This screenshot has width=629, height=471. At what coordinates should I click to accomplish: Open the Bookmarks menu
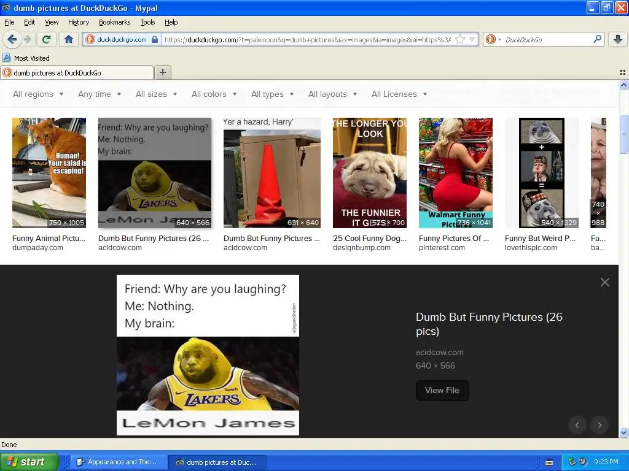[115, 22]
